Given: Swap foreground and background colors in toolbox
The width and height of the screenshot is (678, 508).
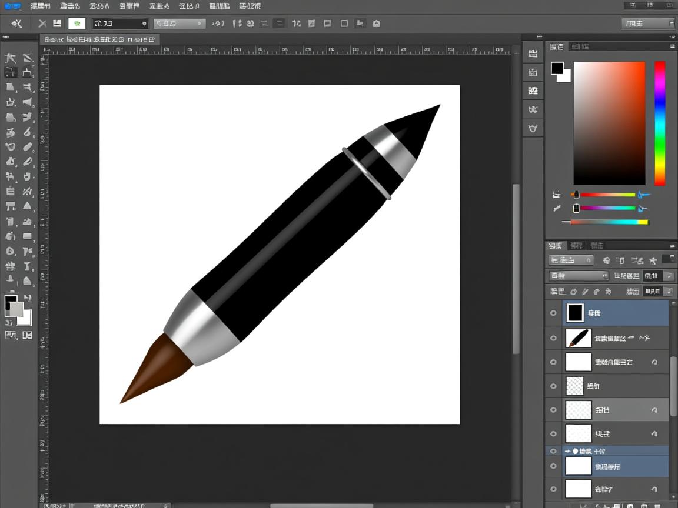Looking at the screenshot, I should tap(27, 299).
